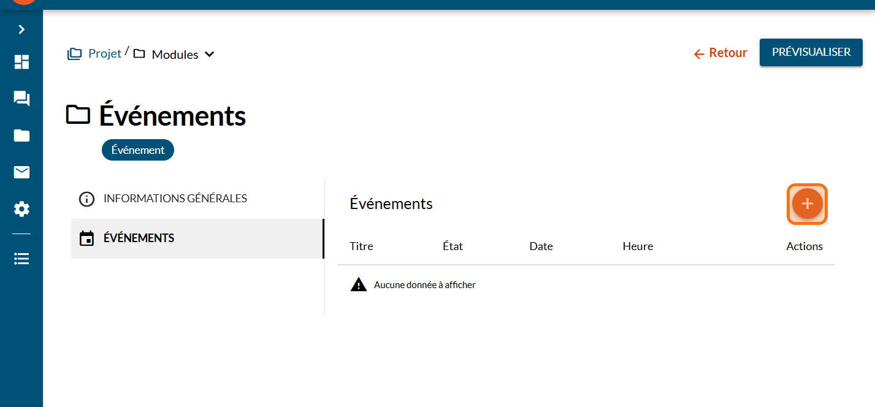Select the ÉVÉNEMENTS tab in the left panel
The height and width of the screenshot is (407, 875).
[x=139, y=238]
